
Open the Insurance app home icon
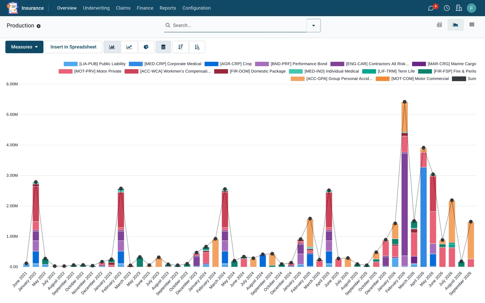pos(12,8)
